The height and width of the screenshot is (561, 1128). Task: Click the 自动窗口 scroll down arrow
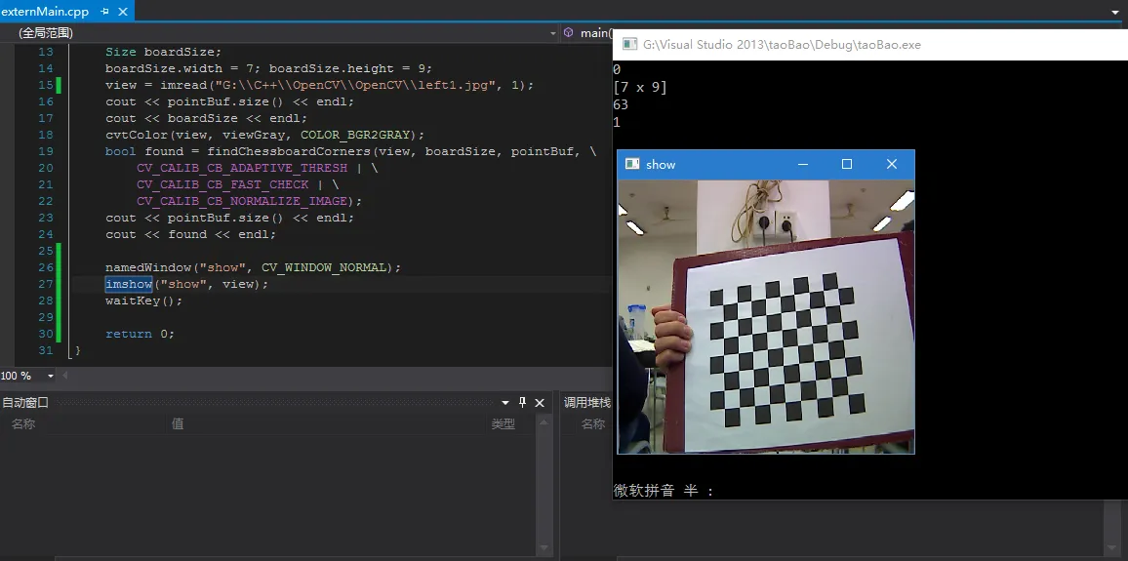[544, 548]
